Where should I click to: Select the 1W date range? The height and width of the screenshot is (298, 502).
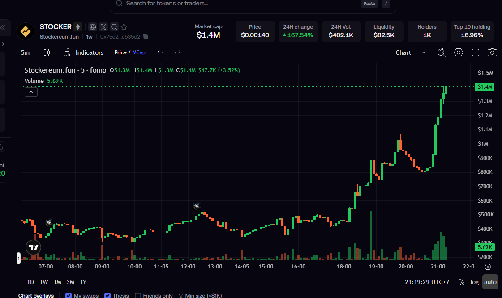pyautogui.click(x=44, y=282)
